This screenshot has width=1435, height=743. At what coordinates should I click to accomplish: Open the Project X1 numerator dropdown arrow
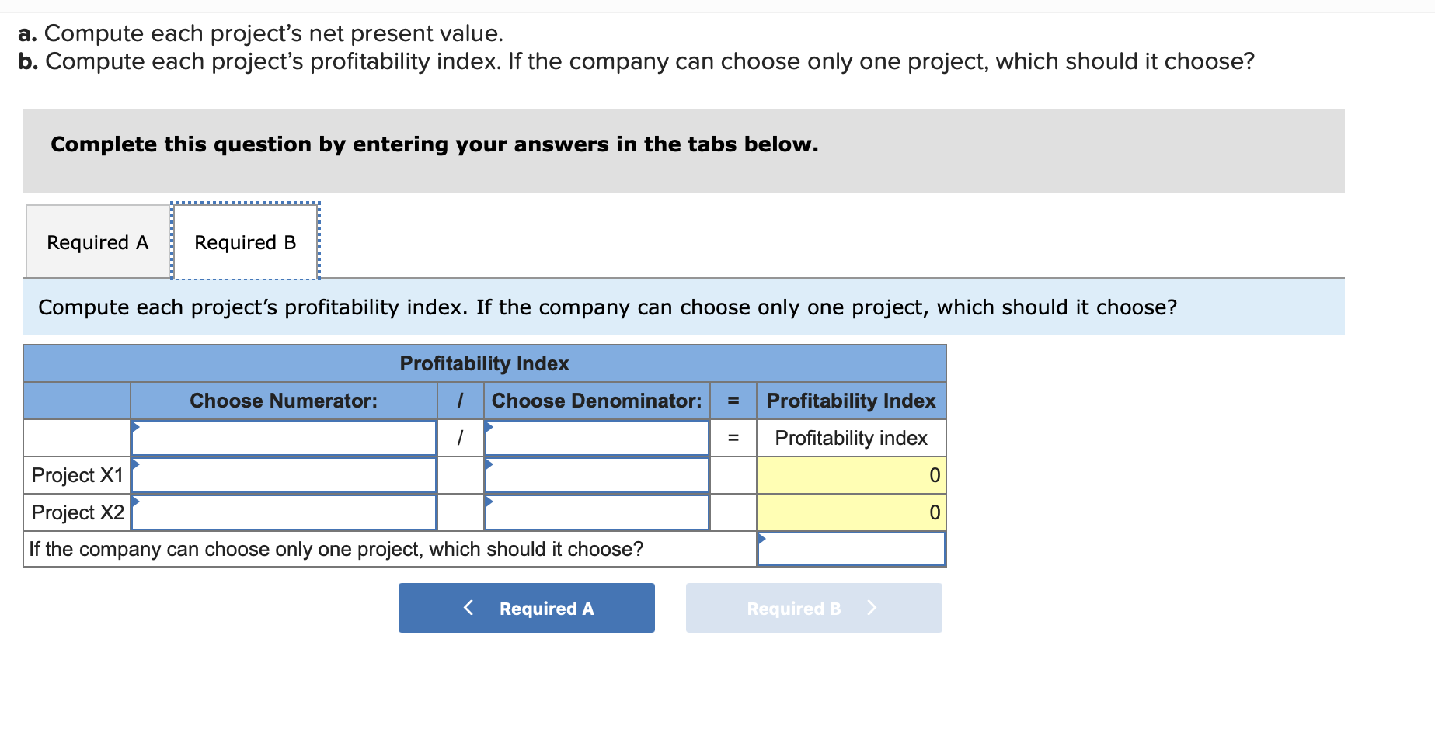138,464
